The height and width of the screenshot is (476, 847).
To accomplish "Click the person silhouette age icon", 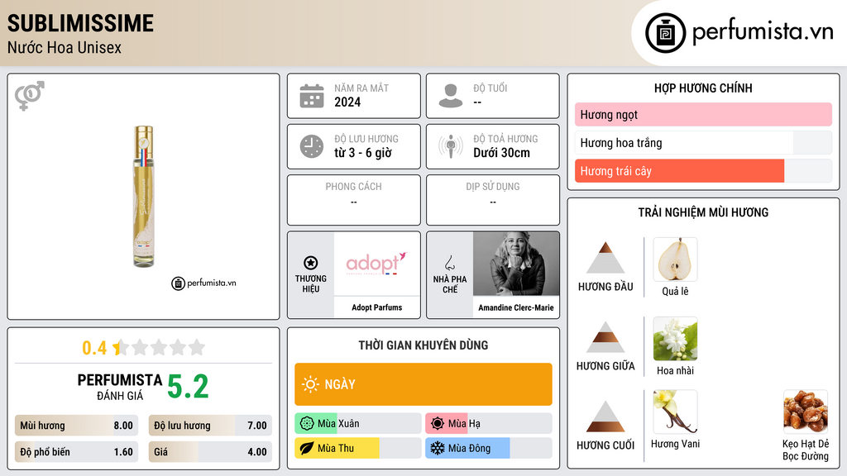I will (x=451, y=96).
